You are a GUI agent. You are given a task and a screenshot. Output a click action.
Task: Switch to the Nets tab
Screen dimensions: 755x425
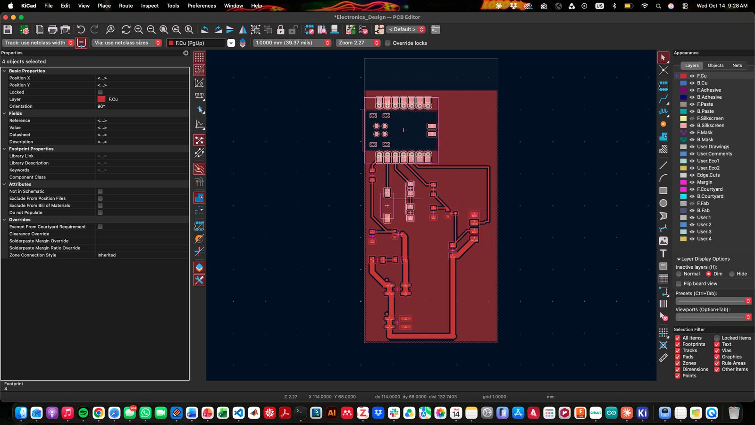(x=737, y=66)
